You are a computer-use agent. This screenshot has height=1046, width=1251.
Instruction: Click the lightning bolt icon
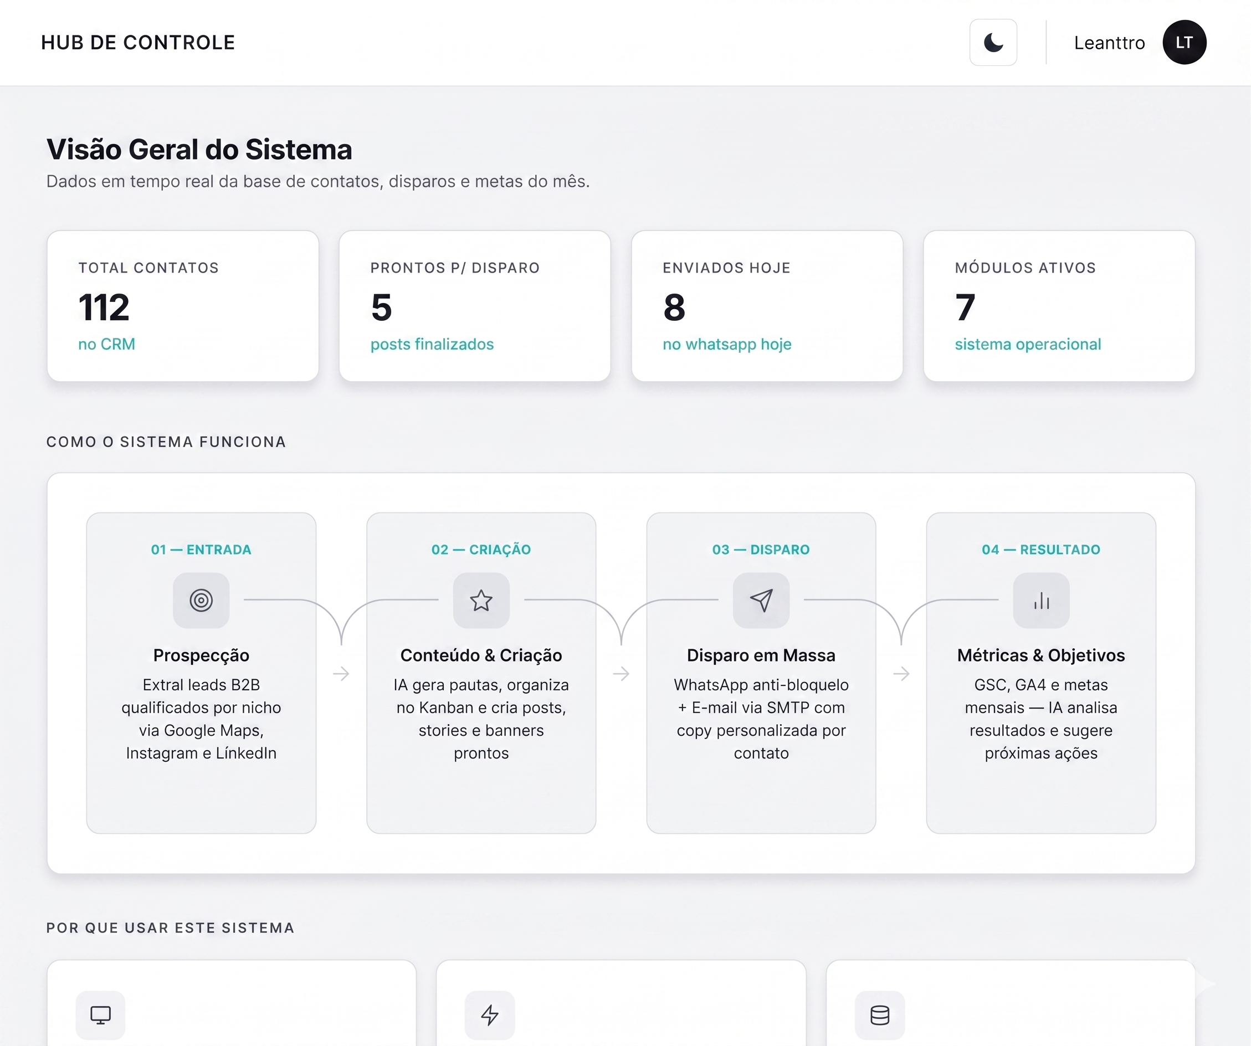pyautogui.click(x=490, y=1014)
